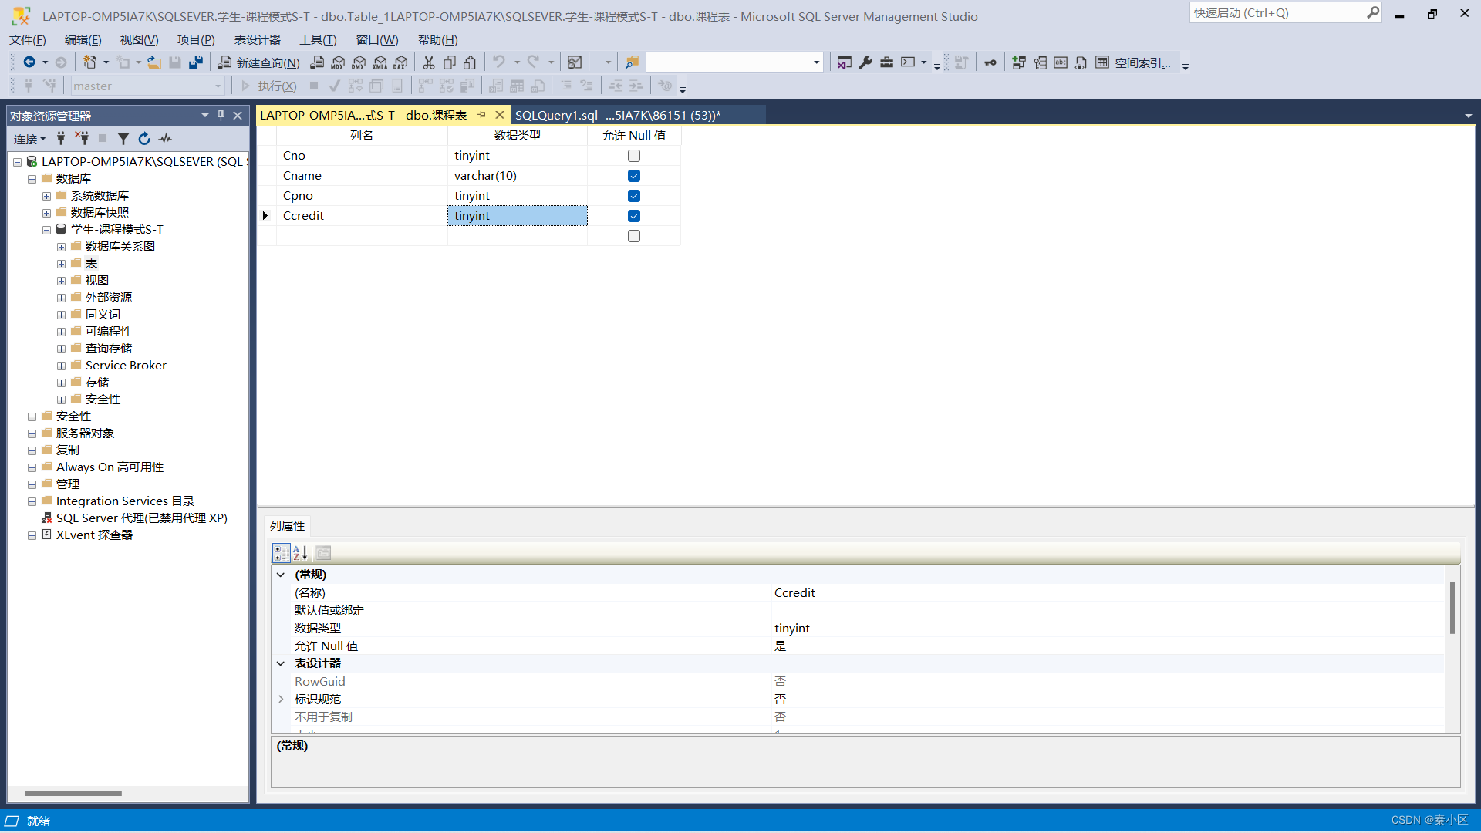The image size is (1481, 833).
Task: Click the Copy icon
Action: click(x=450, y=62)
